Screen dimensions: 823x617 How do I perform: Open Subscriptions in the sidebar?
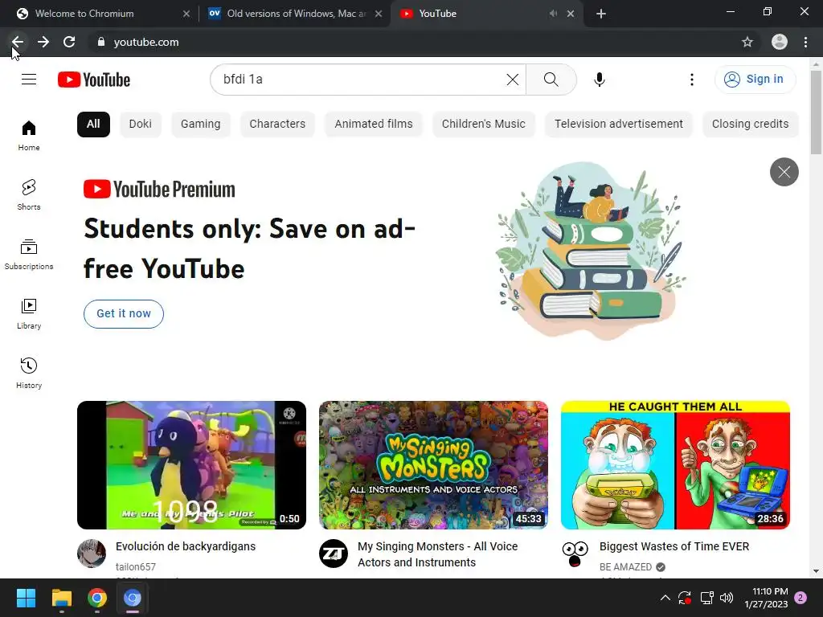(x=29, y=254)
